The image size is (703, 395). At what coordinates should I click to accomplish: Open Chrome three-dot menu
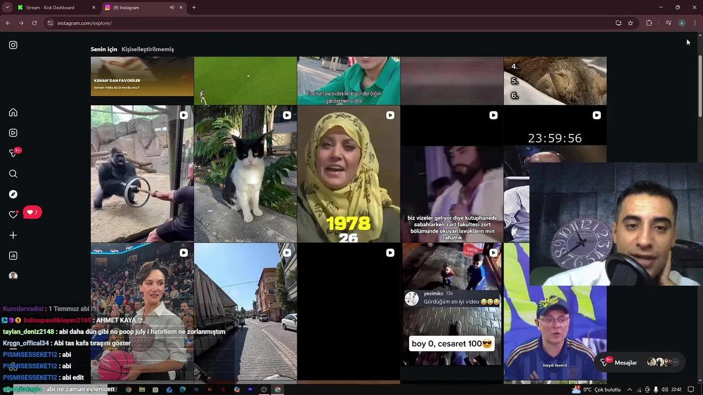695,23
